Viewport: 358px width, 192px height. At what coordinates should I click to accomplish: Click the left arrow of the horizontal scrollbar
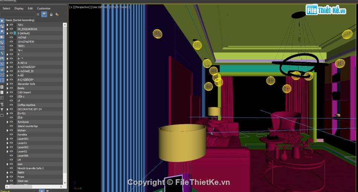(x=7, y=186)
